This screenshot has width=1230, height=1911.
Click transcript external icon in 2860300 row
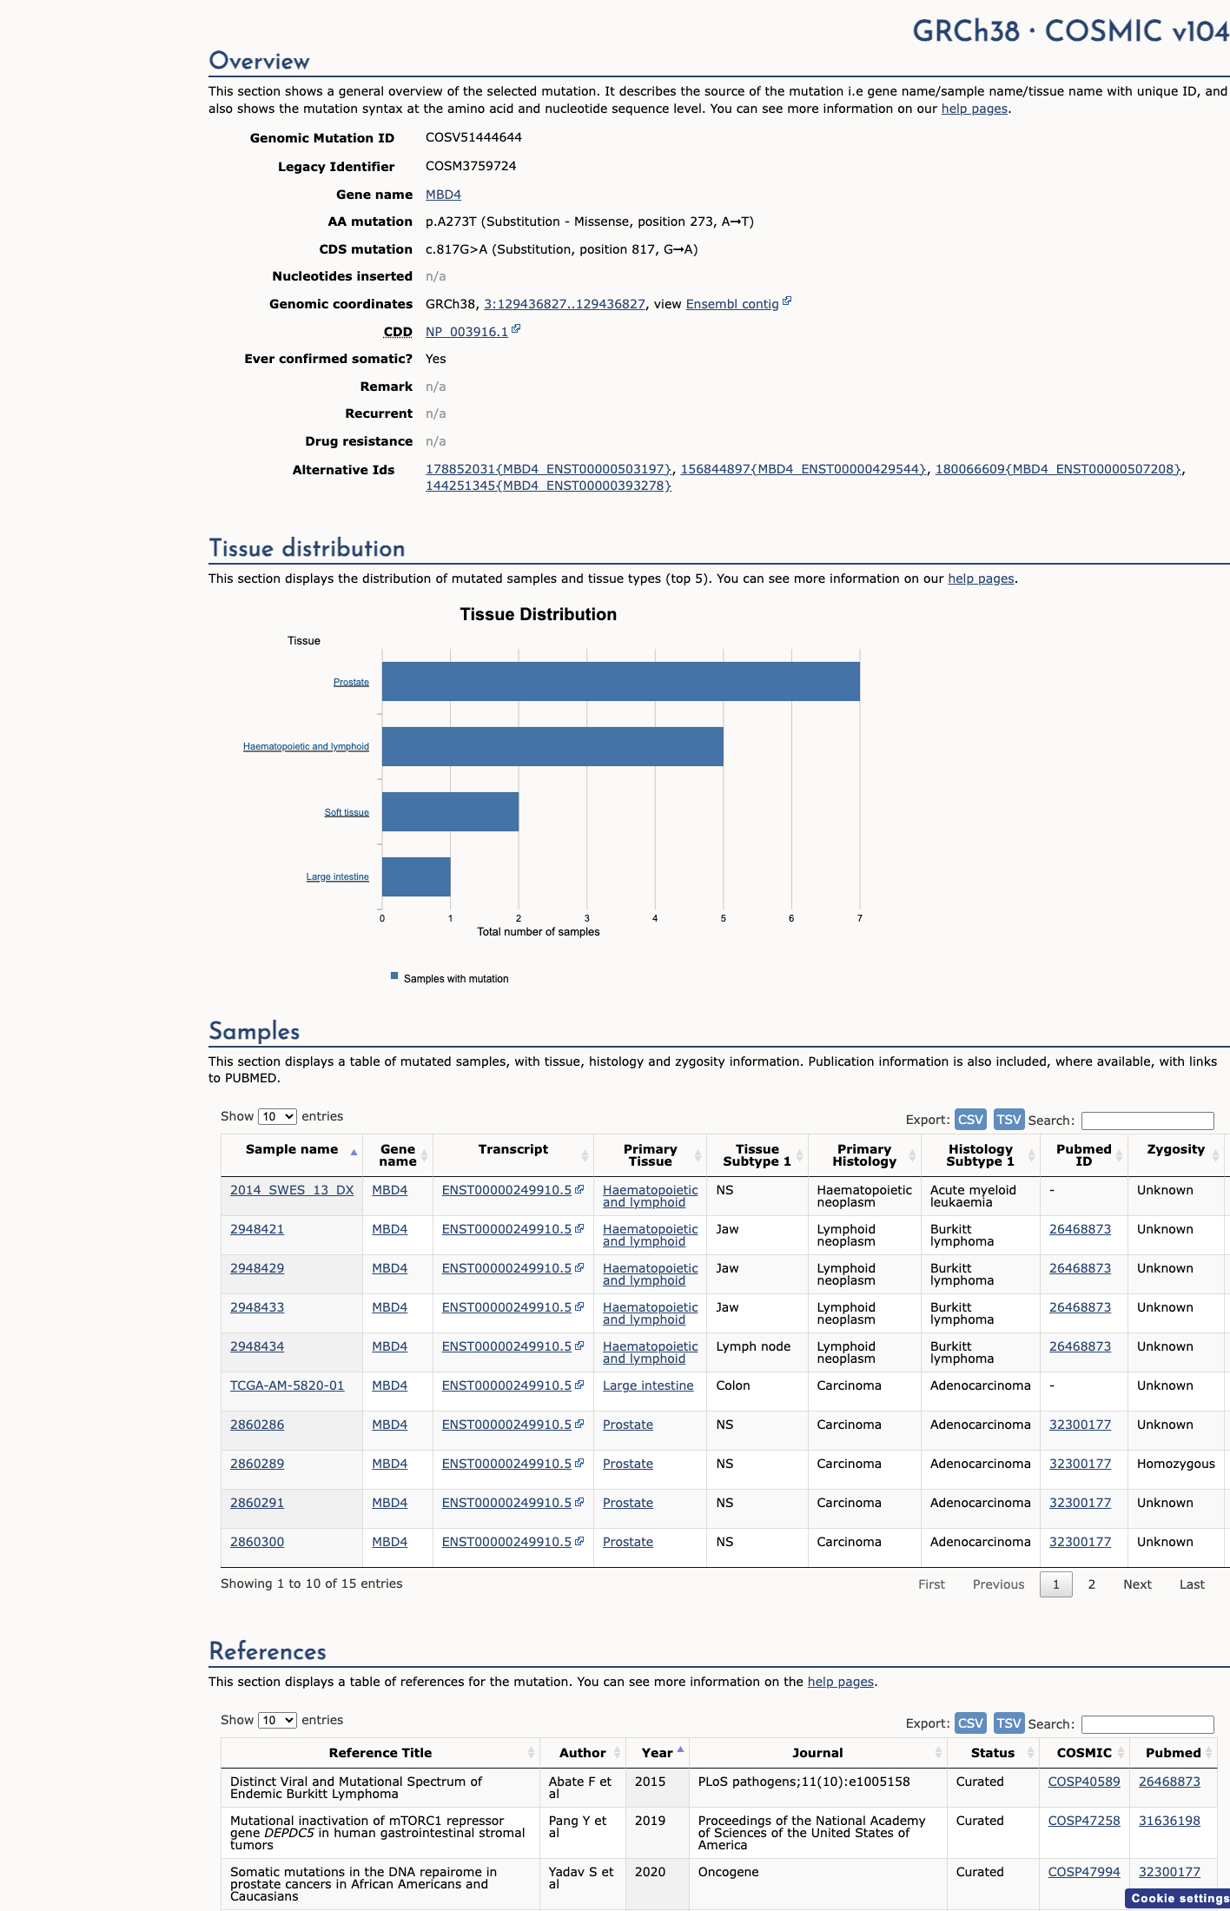tap(579, 1541)
